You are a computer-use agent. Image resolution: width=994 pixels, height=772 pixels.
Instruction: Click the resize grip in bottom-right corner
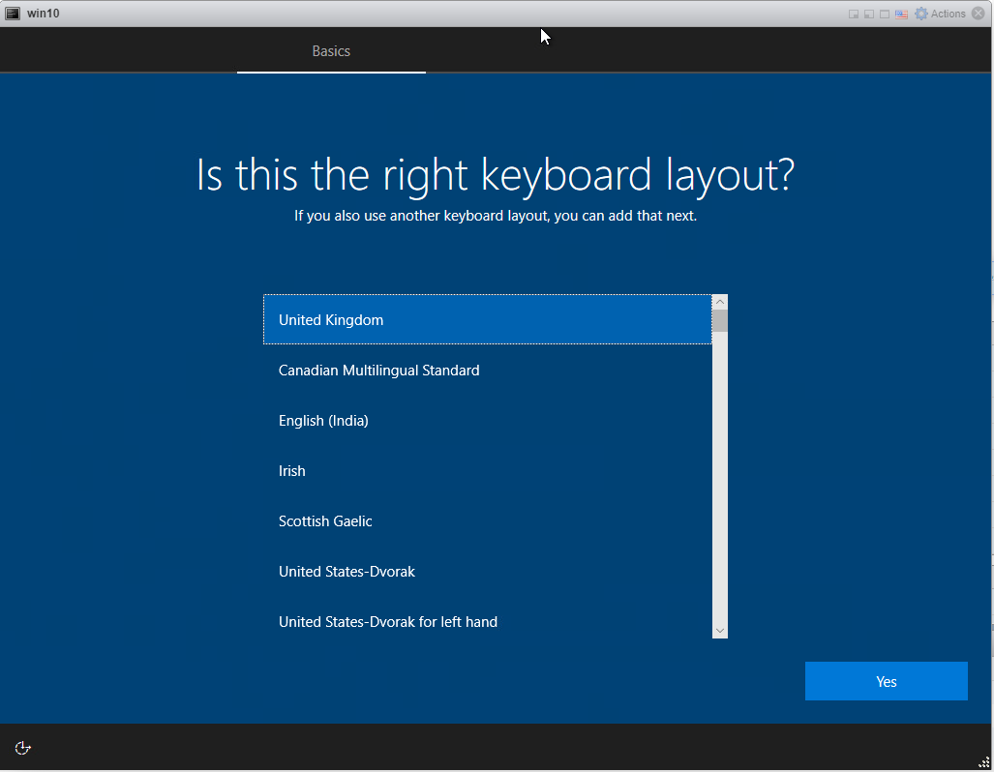coord(983,761)
